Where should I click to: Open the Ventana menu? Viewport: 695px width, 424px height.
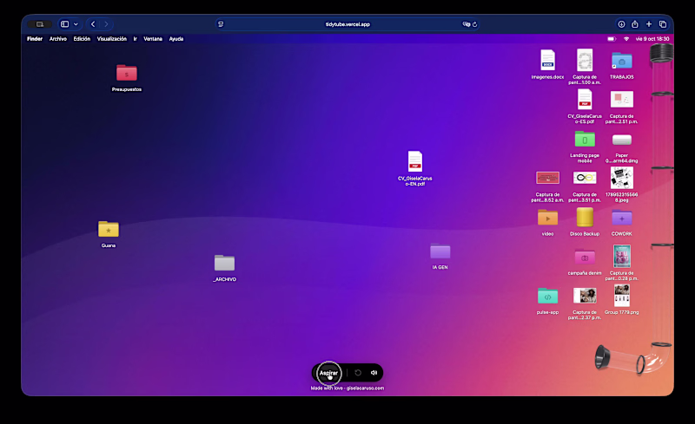(x=153, y=39)
